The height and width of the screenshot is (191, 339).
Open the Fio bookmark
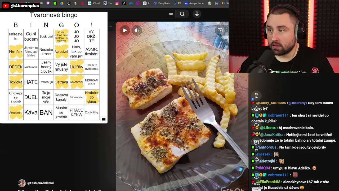[108, 3]
